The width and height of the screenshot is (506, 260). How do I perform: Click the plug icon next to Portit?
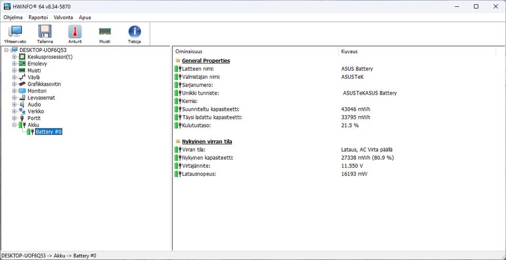22,118
